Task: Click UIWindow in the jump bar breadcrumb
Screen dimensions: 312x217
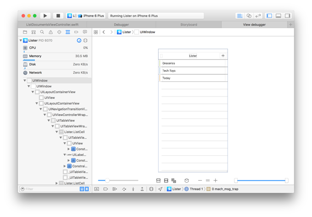Action: point(145,32)
